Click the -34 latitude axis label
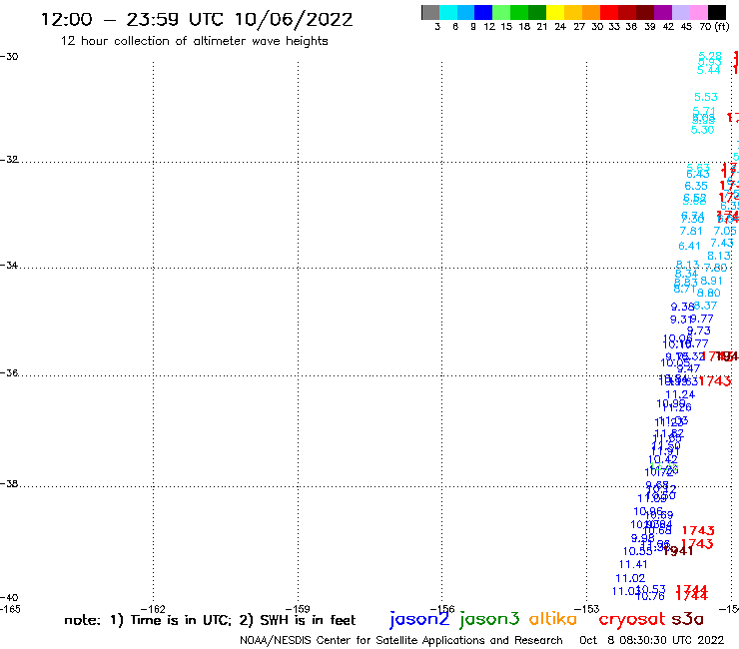Screen dimensions: 739x649 9,265
